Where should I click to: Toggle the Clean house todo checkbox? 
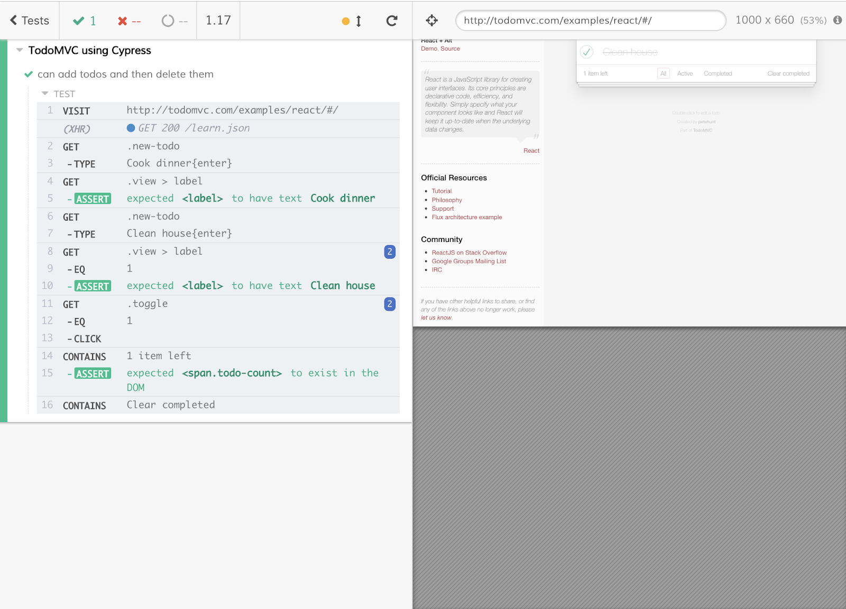pos(586,52)
